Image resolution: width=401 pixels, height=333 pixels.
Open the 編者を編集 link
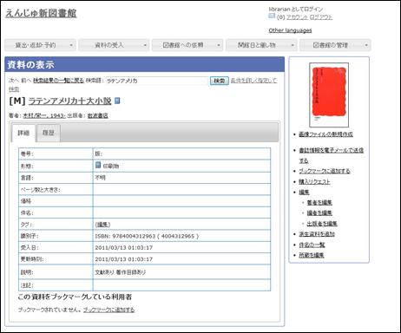[319, 213]
